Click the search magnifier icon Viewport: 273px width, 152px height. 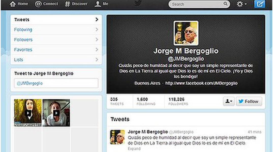point(225,4)
